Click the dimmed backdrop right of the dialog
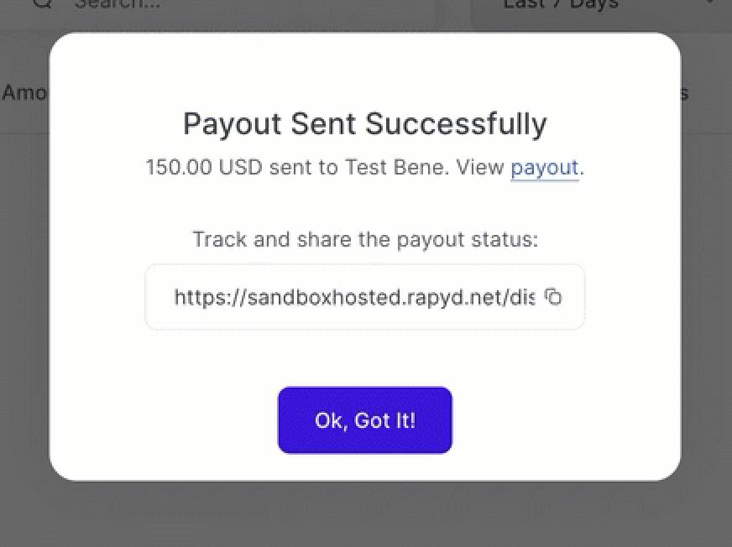 [x=707, y=294]
